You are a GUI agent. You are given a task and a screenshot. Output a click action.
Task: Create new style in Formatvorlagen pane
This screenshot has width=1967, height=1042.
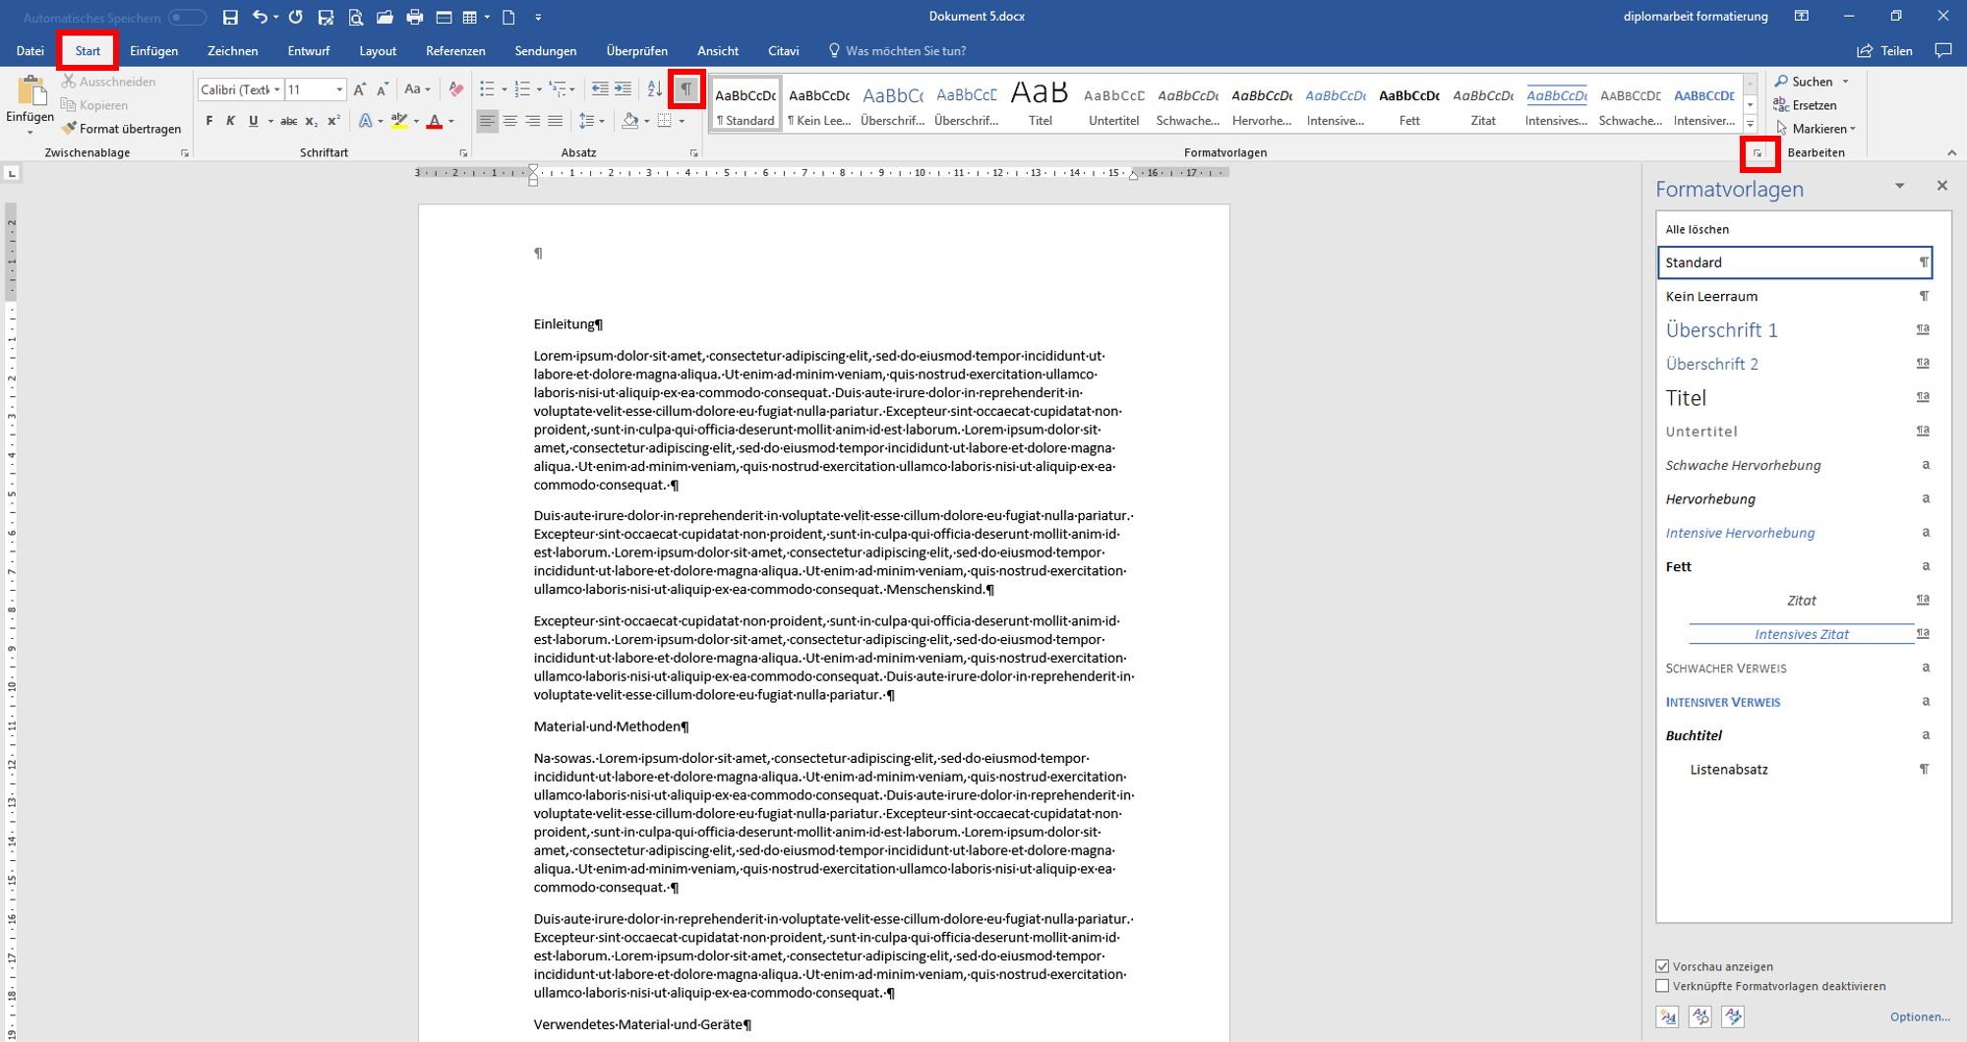pyautogui.click(x=1668, y=1016)
